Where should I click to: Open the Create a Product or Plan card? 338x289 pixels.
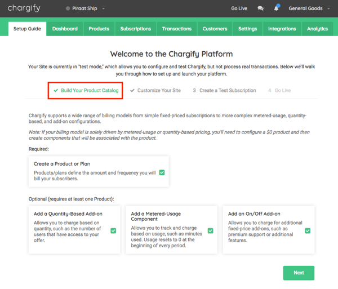99,172
